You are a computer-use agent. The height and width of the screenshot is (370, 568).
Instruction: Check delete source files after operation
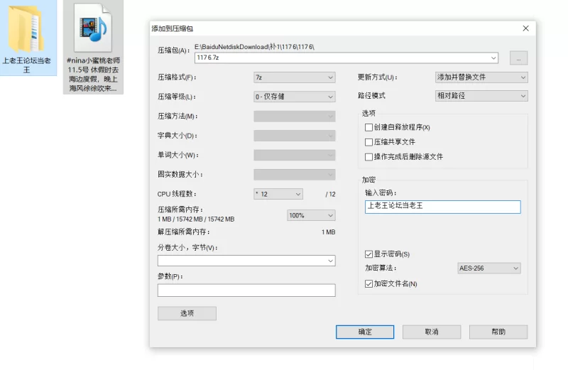[x=368, y=157]
